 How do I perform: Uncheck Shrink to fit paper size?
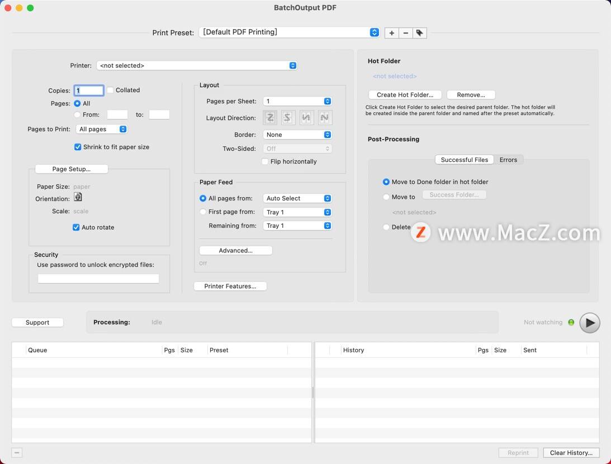(78, 147)
